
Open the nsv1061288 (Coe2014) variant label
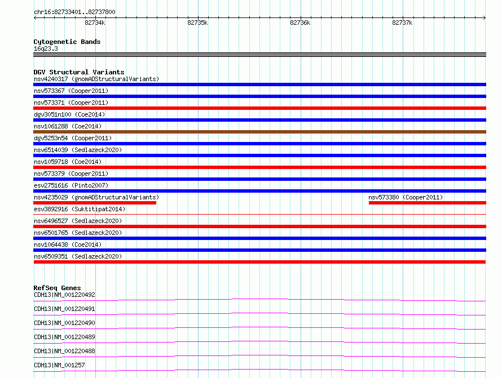point(68,126)
